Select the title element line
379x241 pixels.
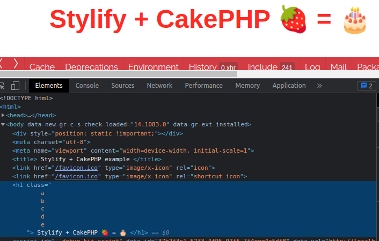(87, 159)
